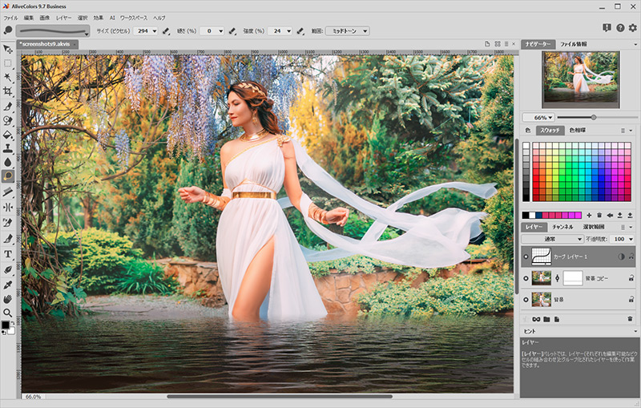
Task: Hide the カーブ レイヤー 1 layer
Action: 526,257
